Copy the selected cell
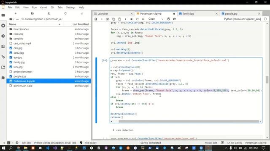Viewport: 270px width, 151px height. click(113, 19)
